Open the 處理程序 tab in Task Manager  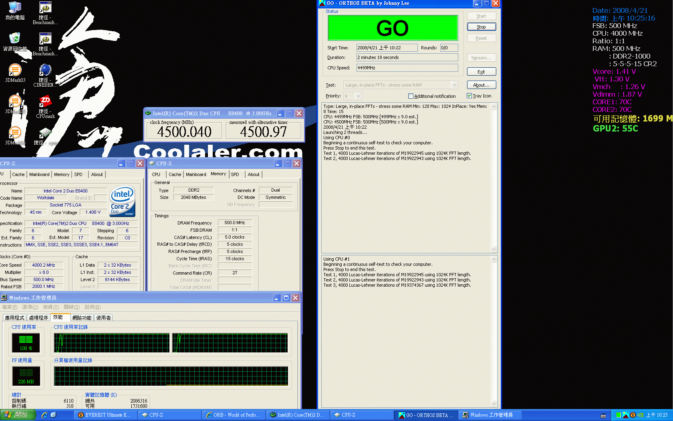[x=38, y=318]
